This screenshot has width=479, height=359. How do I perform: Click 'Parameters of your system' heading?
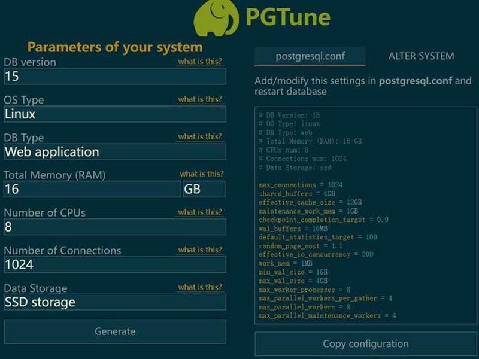(x=115, y=48)
